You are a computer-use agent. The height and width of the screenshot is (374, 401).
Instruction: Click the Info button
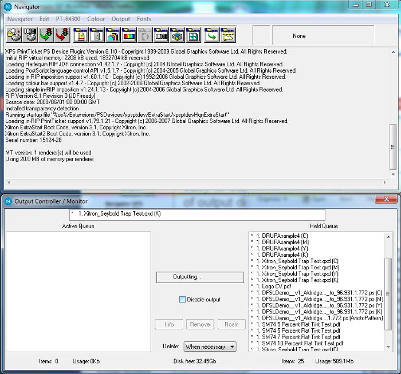(x=169, y=324)
